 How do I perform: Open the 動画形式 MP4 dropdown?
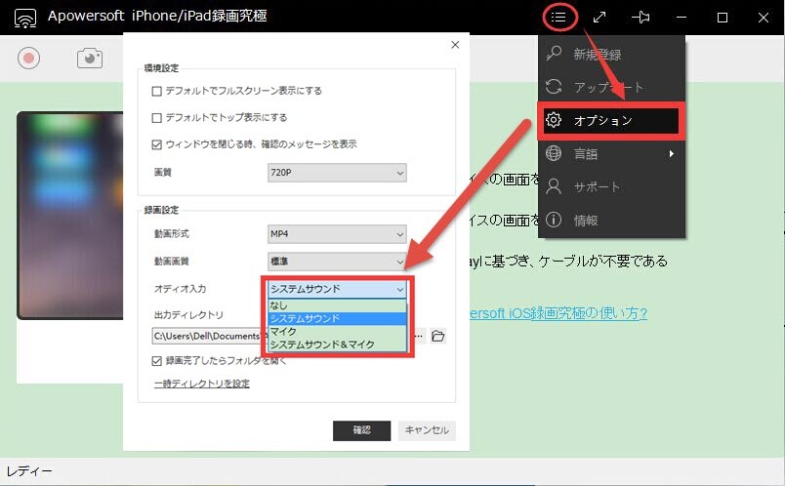337,234
